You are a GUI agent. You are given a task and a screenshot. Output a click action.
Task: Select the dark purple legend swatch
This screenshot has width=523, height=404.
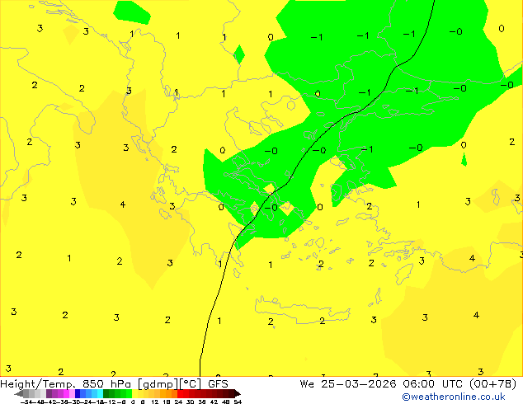tap(49, 393)
